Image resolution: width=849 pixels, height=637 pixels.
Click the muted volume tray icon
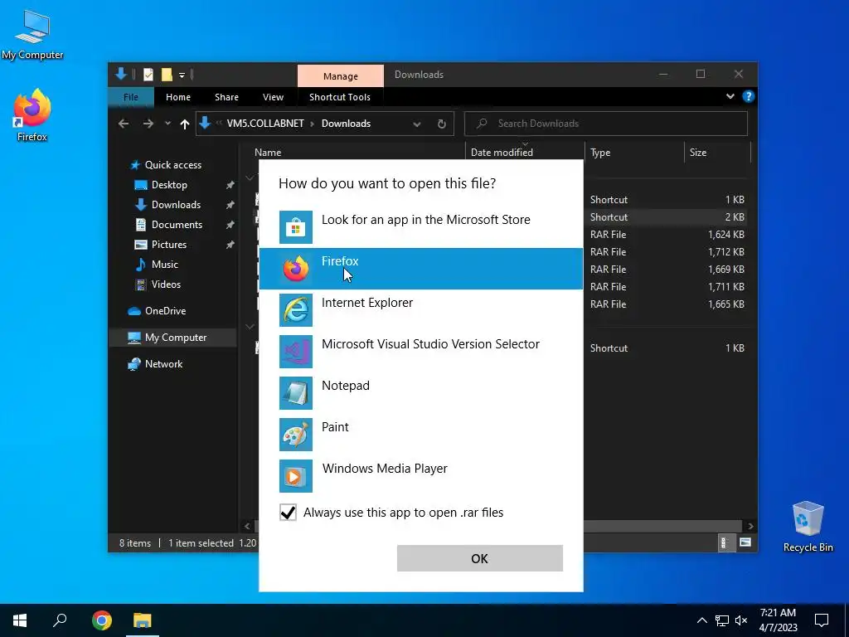point(741,620)
